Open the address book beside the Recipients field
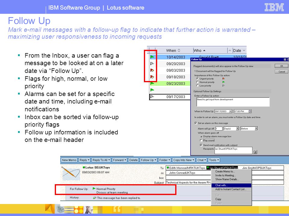Viewport: 289px width, 216px height. click(255, 152)
